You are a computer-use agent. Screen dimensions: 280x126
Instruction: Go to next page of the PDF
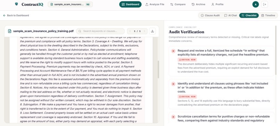click(x=145, y=31)
